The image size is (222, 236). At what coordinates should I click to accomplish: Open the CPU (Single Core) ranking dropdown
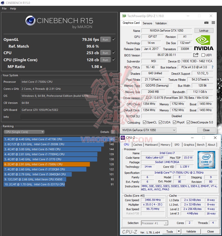click(x=24, y=132)
